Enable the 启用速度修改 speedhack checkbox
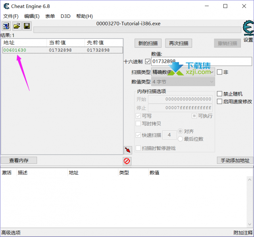Image resolution: width=254 pixels, height=237 pixels. [219, 101]
